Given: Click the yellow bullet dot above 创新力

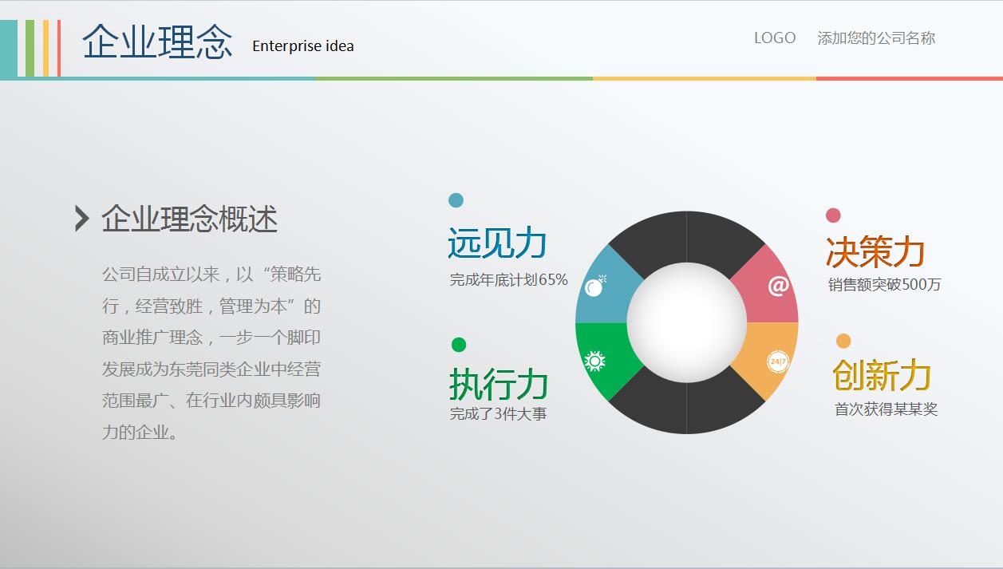Looking at the screenshot, I should [842, 341].
